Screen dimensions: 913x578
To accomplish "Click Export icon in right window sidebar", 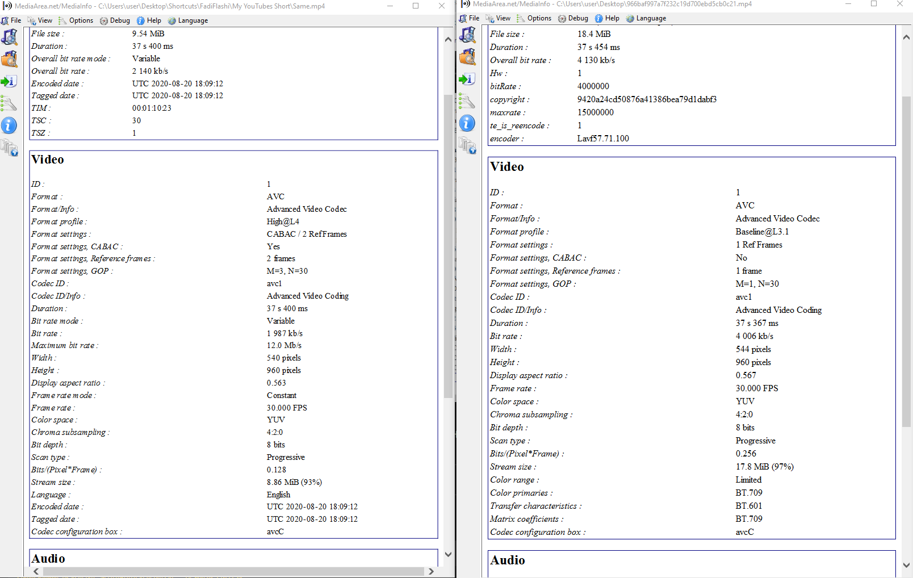I will 467,79.
